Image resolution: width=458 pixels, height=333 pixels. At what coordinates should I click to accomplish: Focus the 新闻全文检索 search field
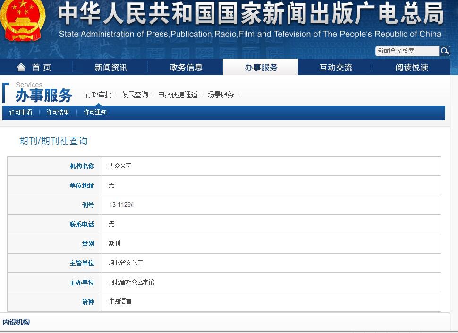[x=407, y=51]
